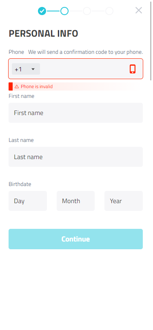The width and height of the screenshot is (153, 330).
Task: Click the completed first step checkmark
Action: click(42, 11)
